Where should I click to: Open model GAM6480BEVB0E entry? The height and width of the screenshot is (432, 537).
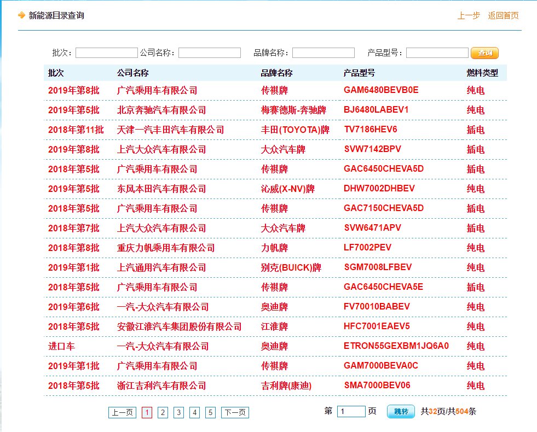click(x=380, y=90)
